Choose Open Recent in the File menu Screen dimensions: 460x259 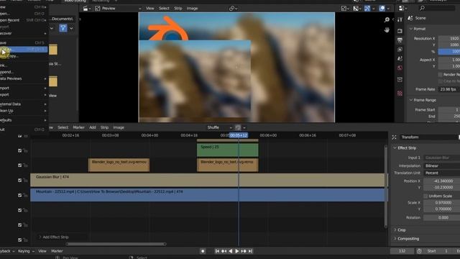pyautogui.click(x=24, y=20)
